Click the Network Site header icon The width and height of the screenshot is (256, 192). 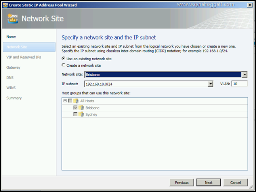pos(13,19)
